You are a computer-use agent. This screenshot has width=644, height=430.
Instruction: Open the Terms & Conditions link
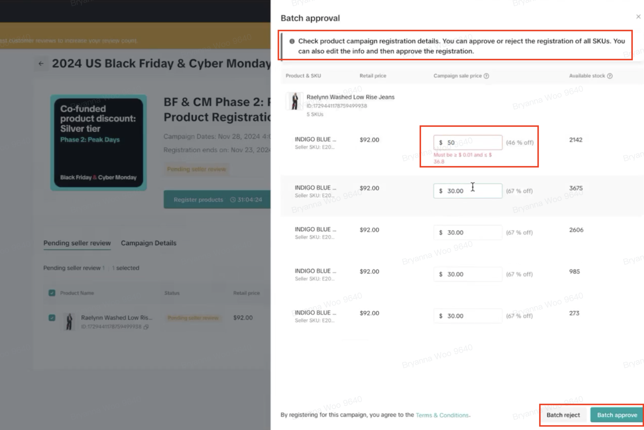[x=442, y=415]
